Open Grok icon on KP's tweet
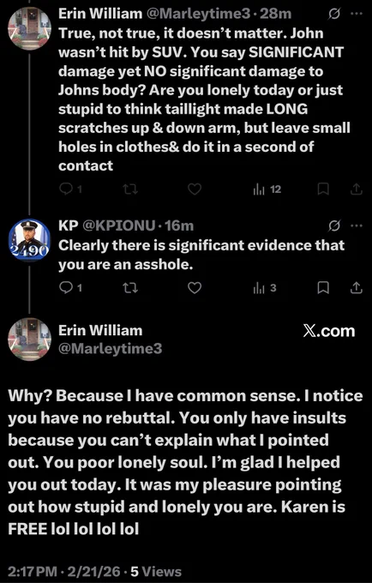The image size is (372, 583). [334, 226]
